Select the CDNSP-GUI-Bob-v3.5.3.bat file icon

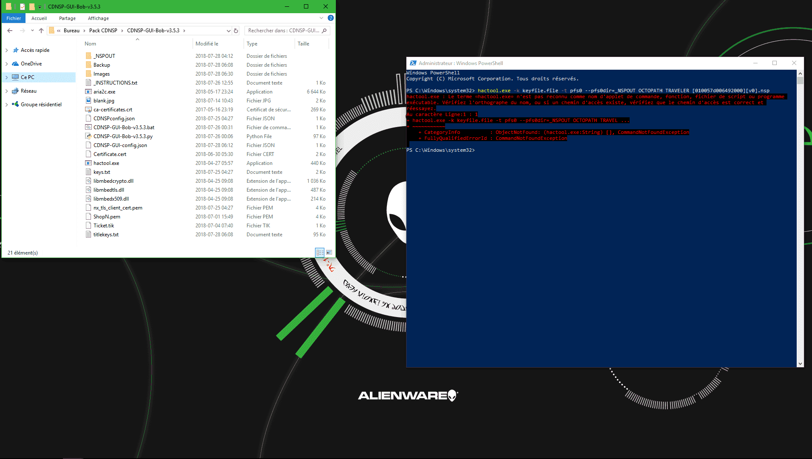(x=88, y=127)
